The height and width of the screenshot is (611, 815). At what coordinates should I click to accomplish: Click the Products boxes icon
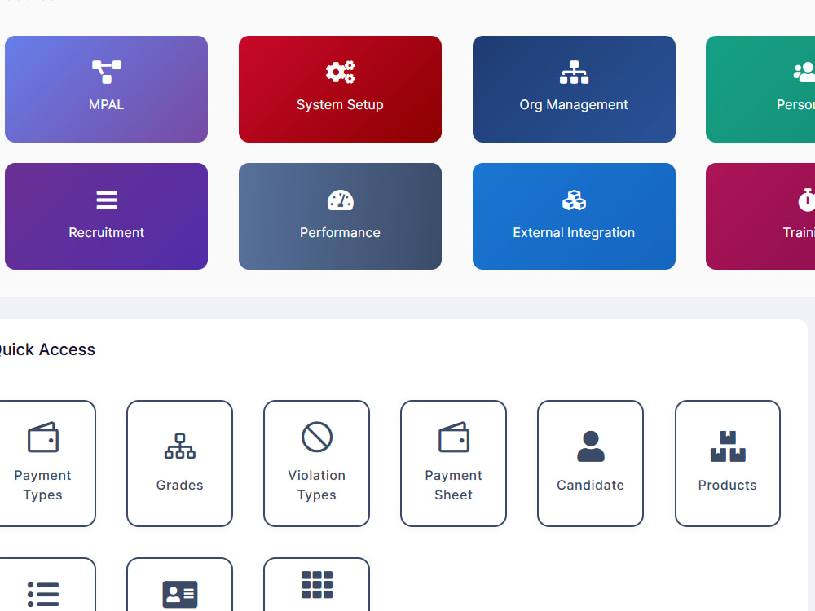(728, 446)
